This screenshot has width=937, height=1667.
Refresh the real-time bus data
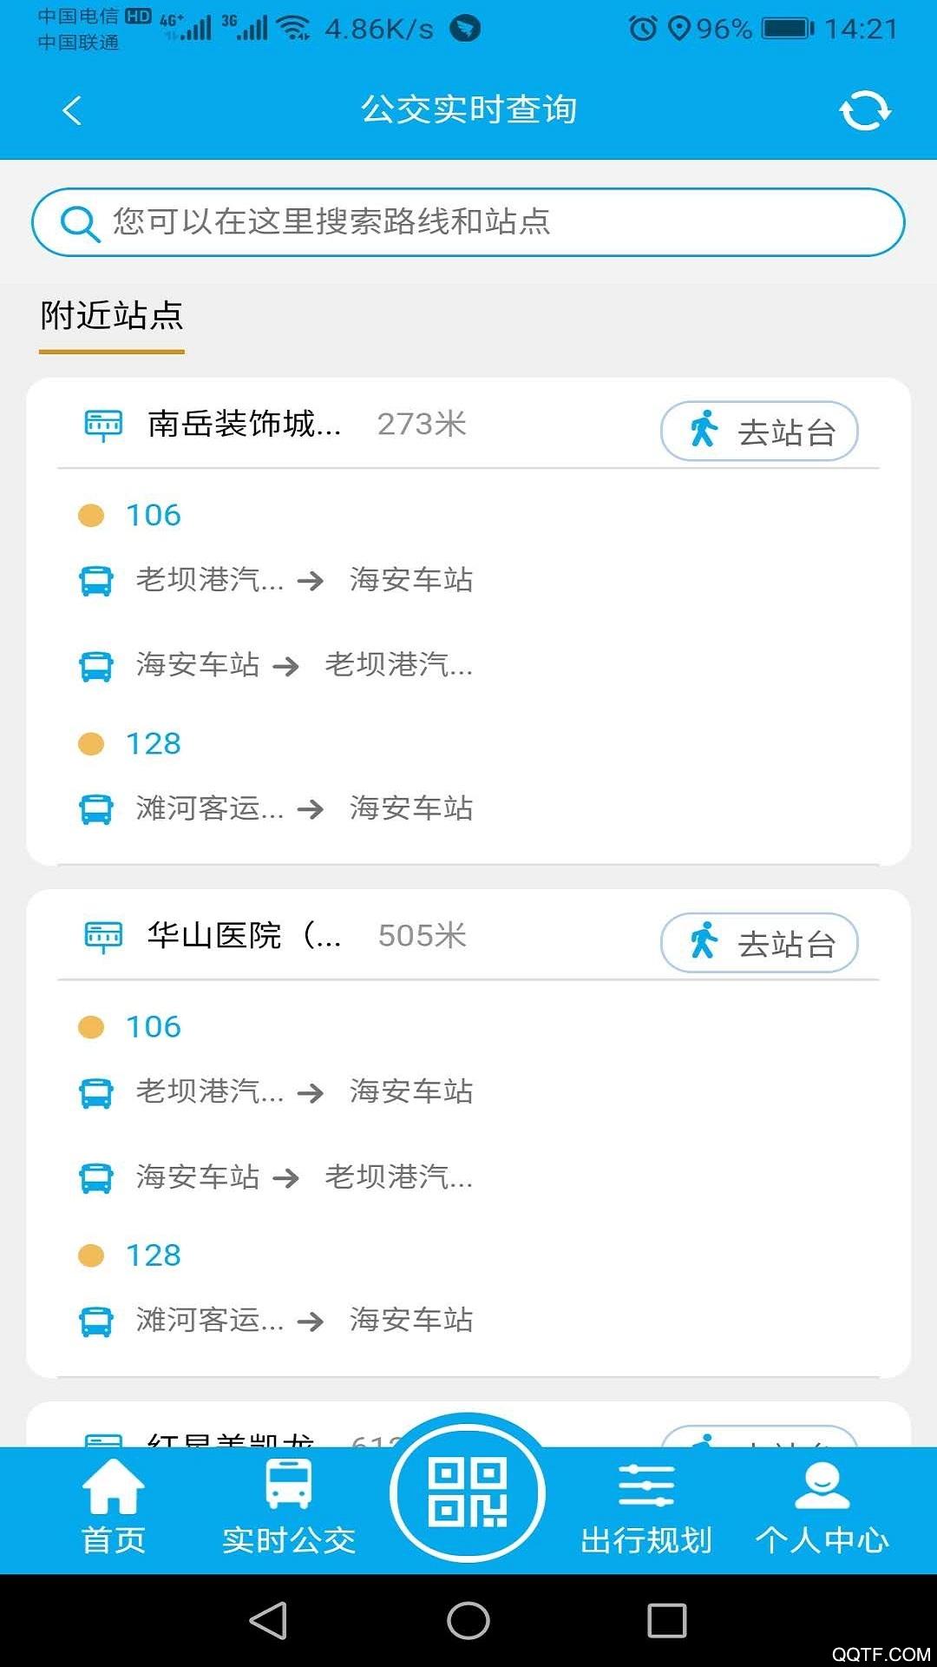tap(864, 110)
